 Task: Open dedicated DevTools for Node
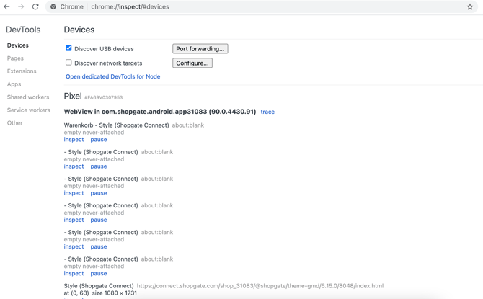(x=112, y=76)
